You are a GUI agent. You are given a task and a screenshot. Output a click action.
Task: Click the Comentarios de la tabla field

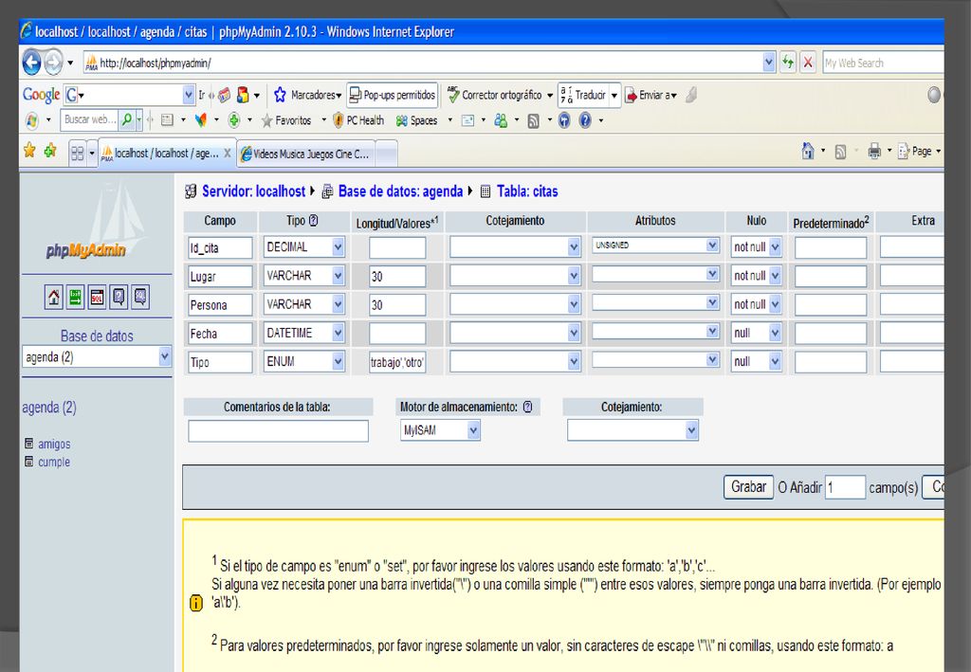pos(278,430)
